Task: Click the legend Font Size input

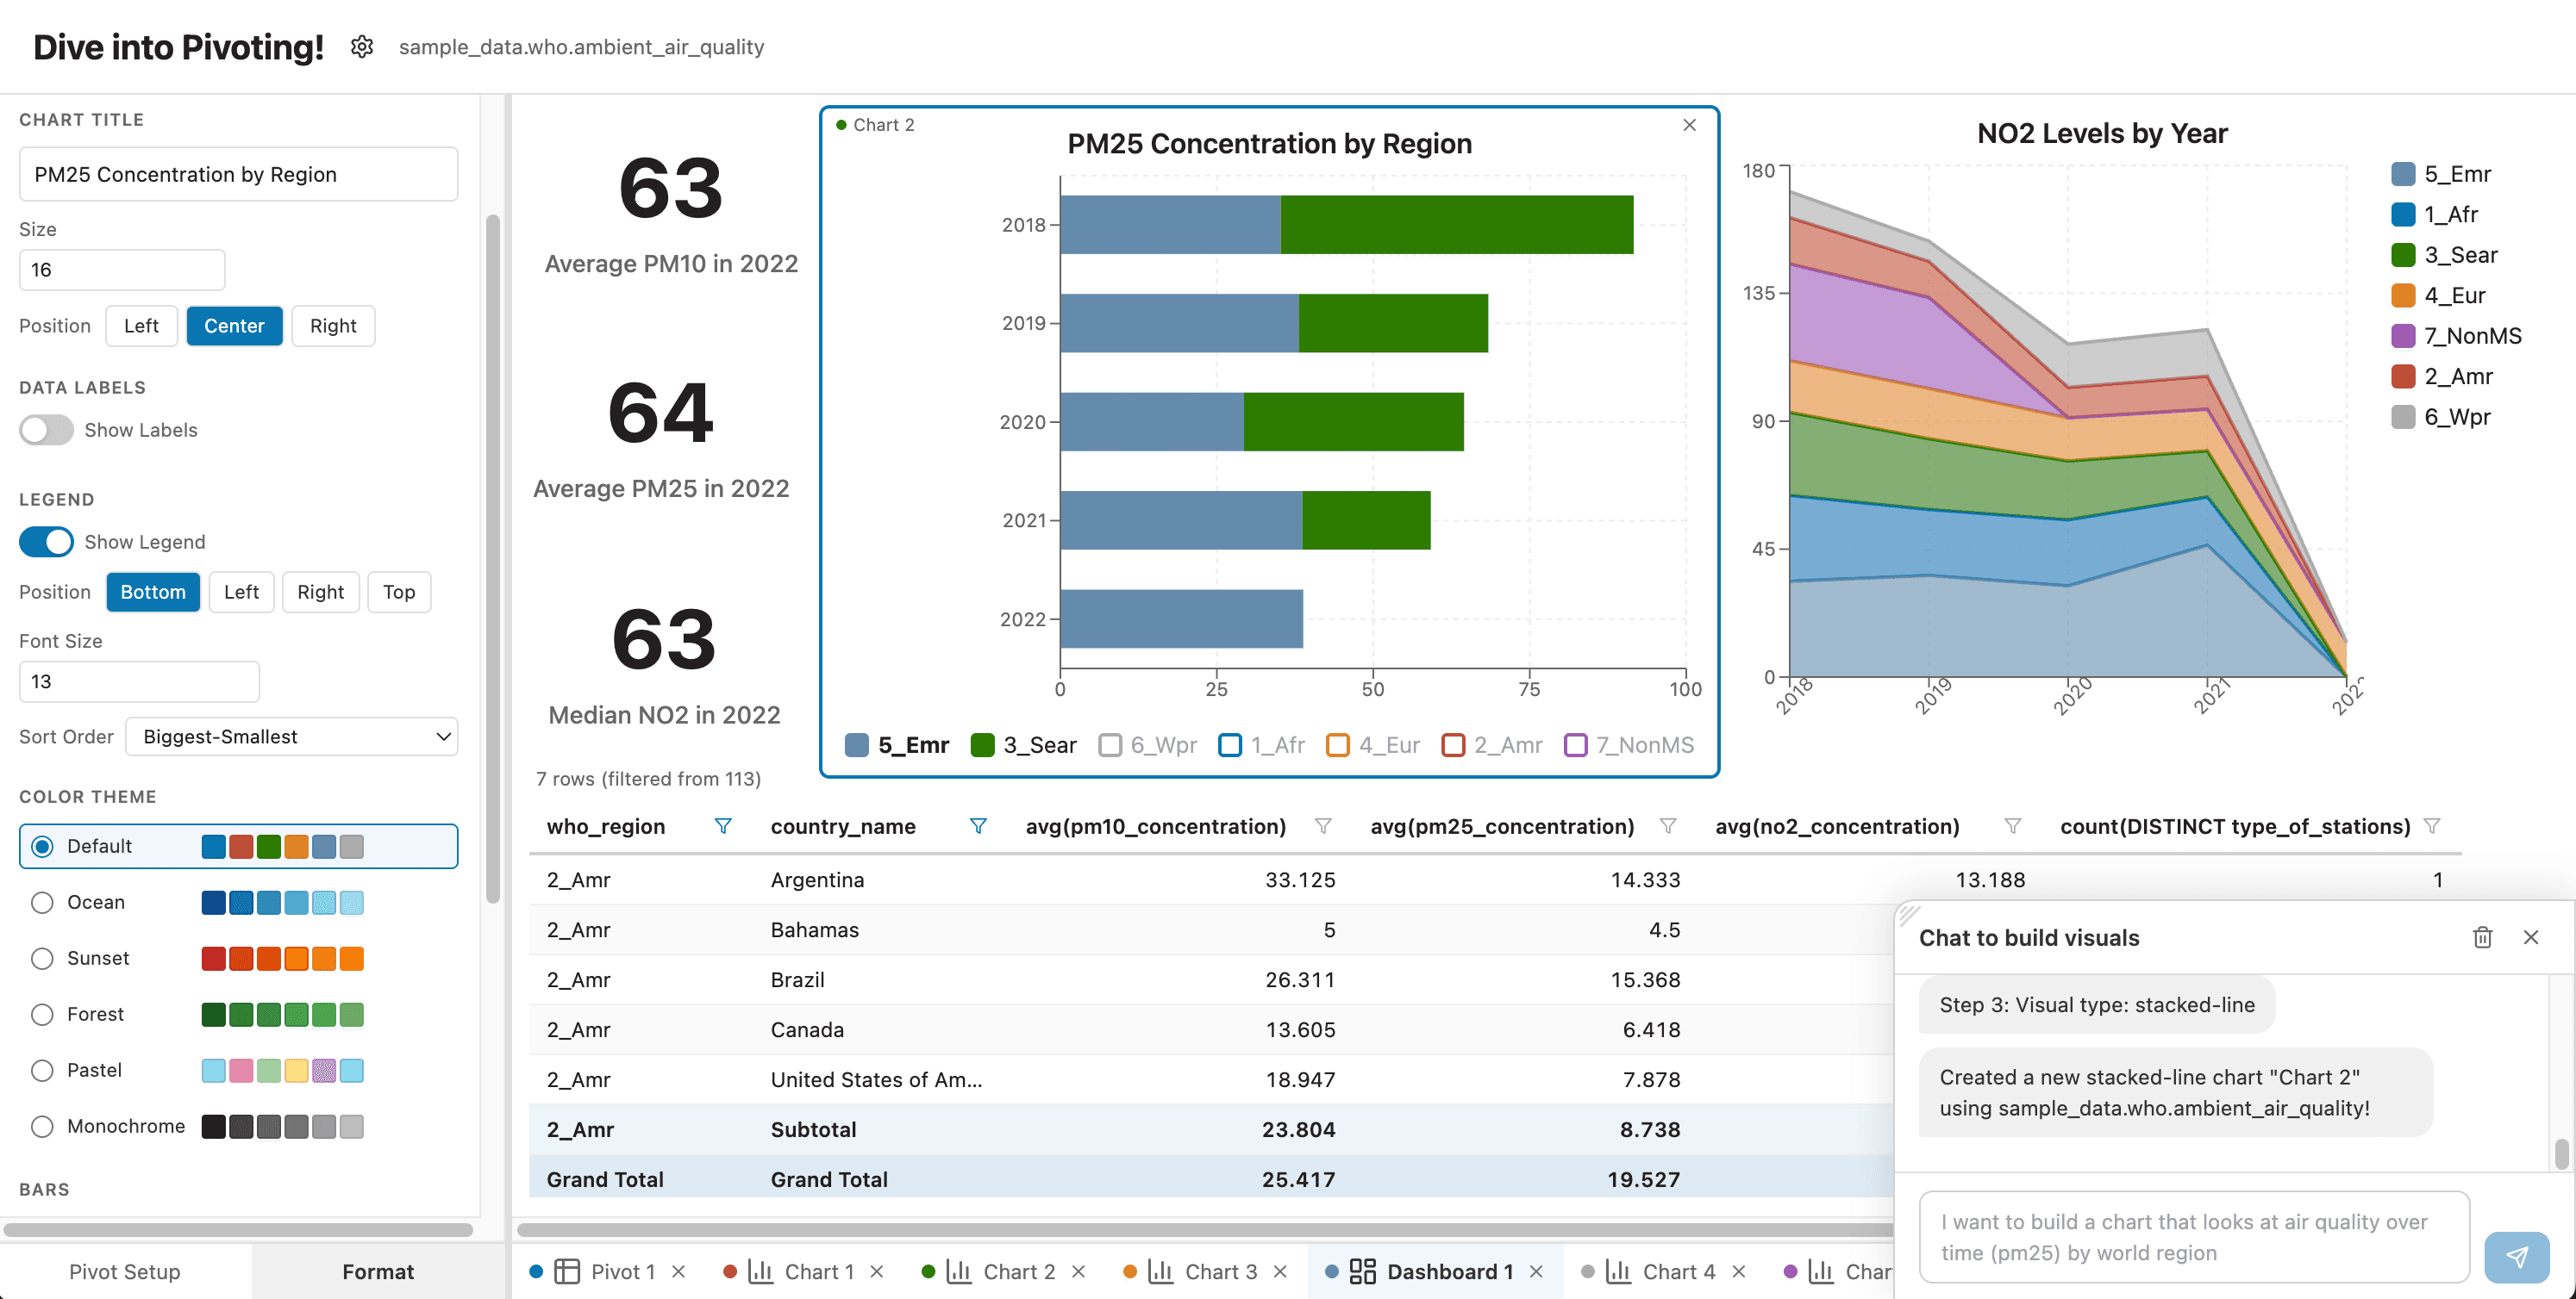Action: pos(139,681)
